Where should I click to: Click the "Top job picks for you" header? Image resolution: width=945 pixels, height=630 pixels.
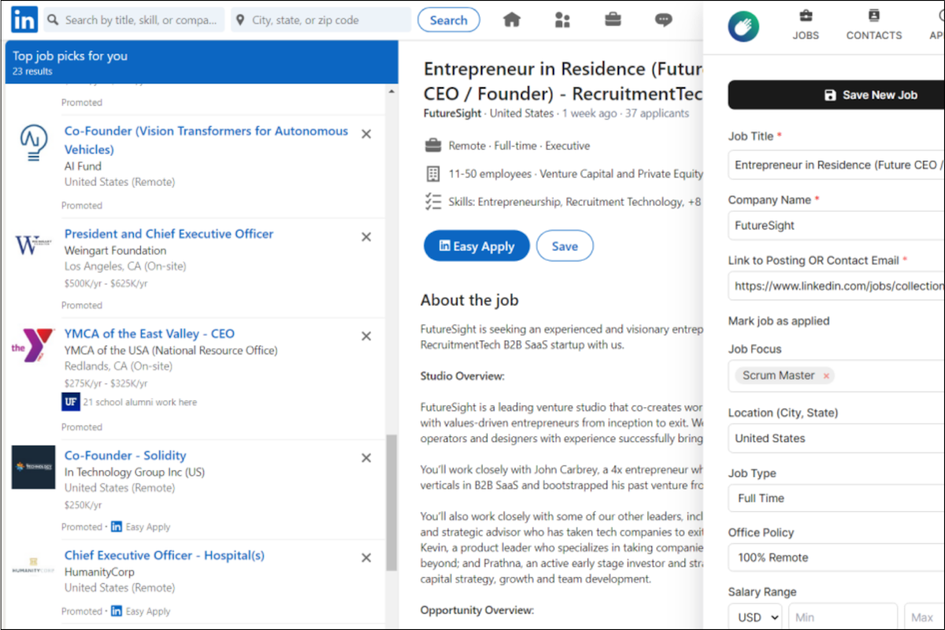(70, 56)
